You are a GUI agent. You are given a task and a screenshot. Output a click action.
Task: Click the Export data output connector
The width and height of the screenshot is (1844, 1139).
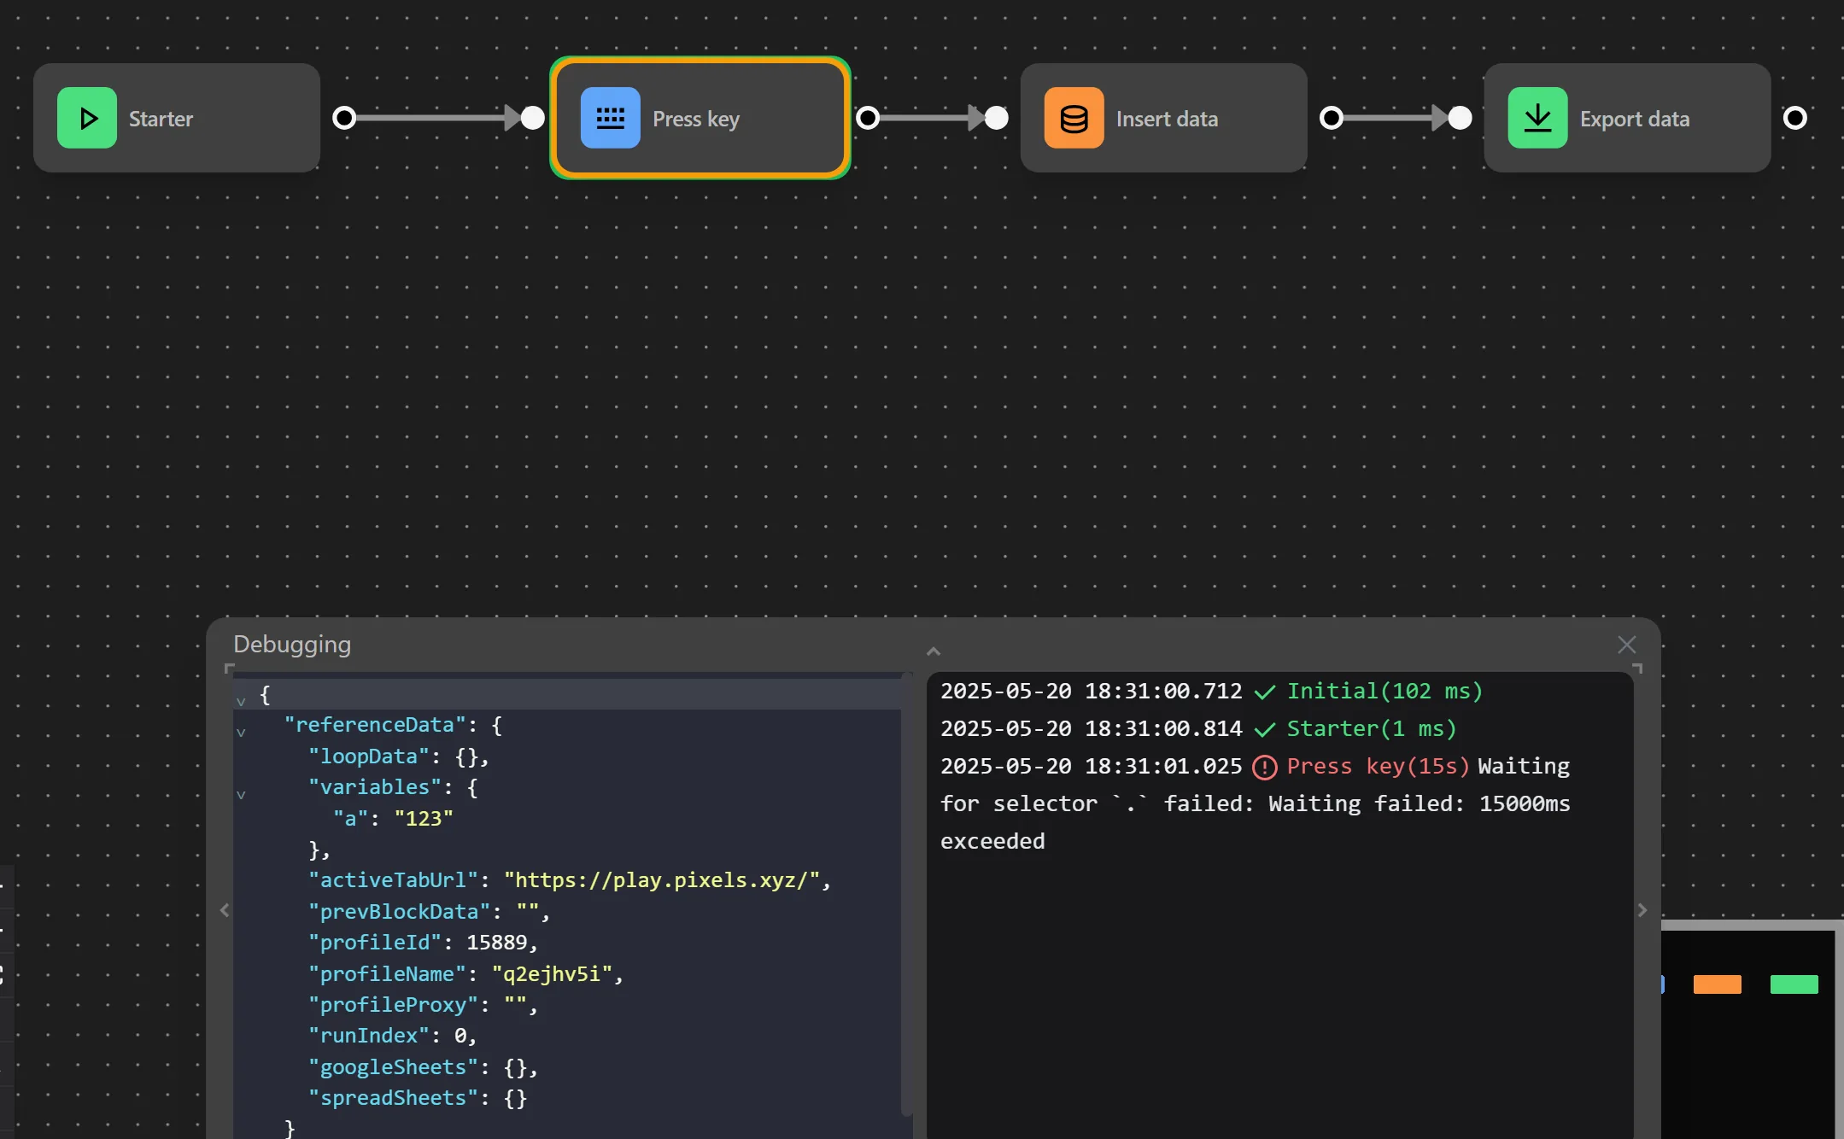[x=1794, y=118]
